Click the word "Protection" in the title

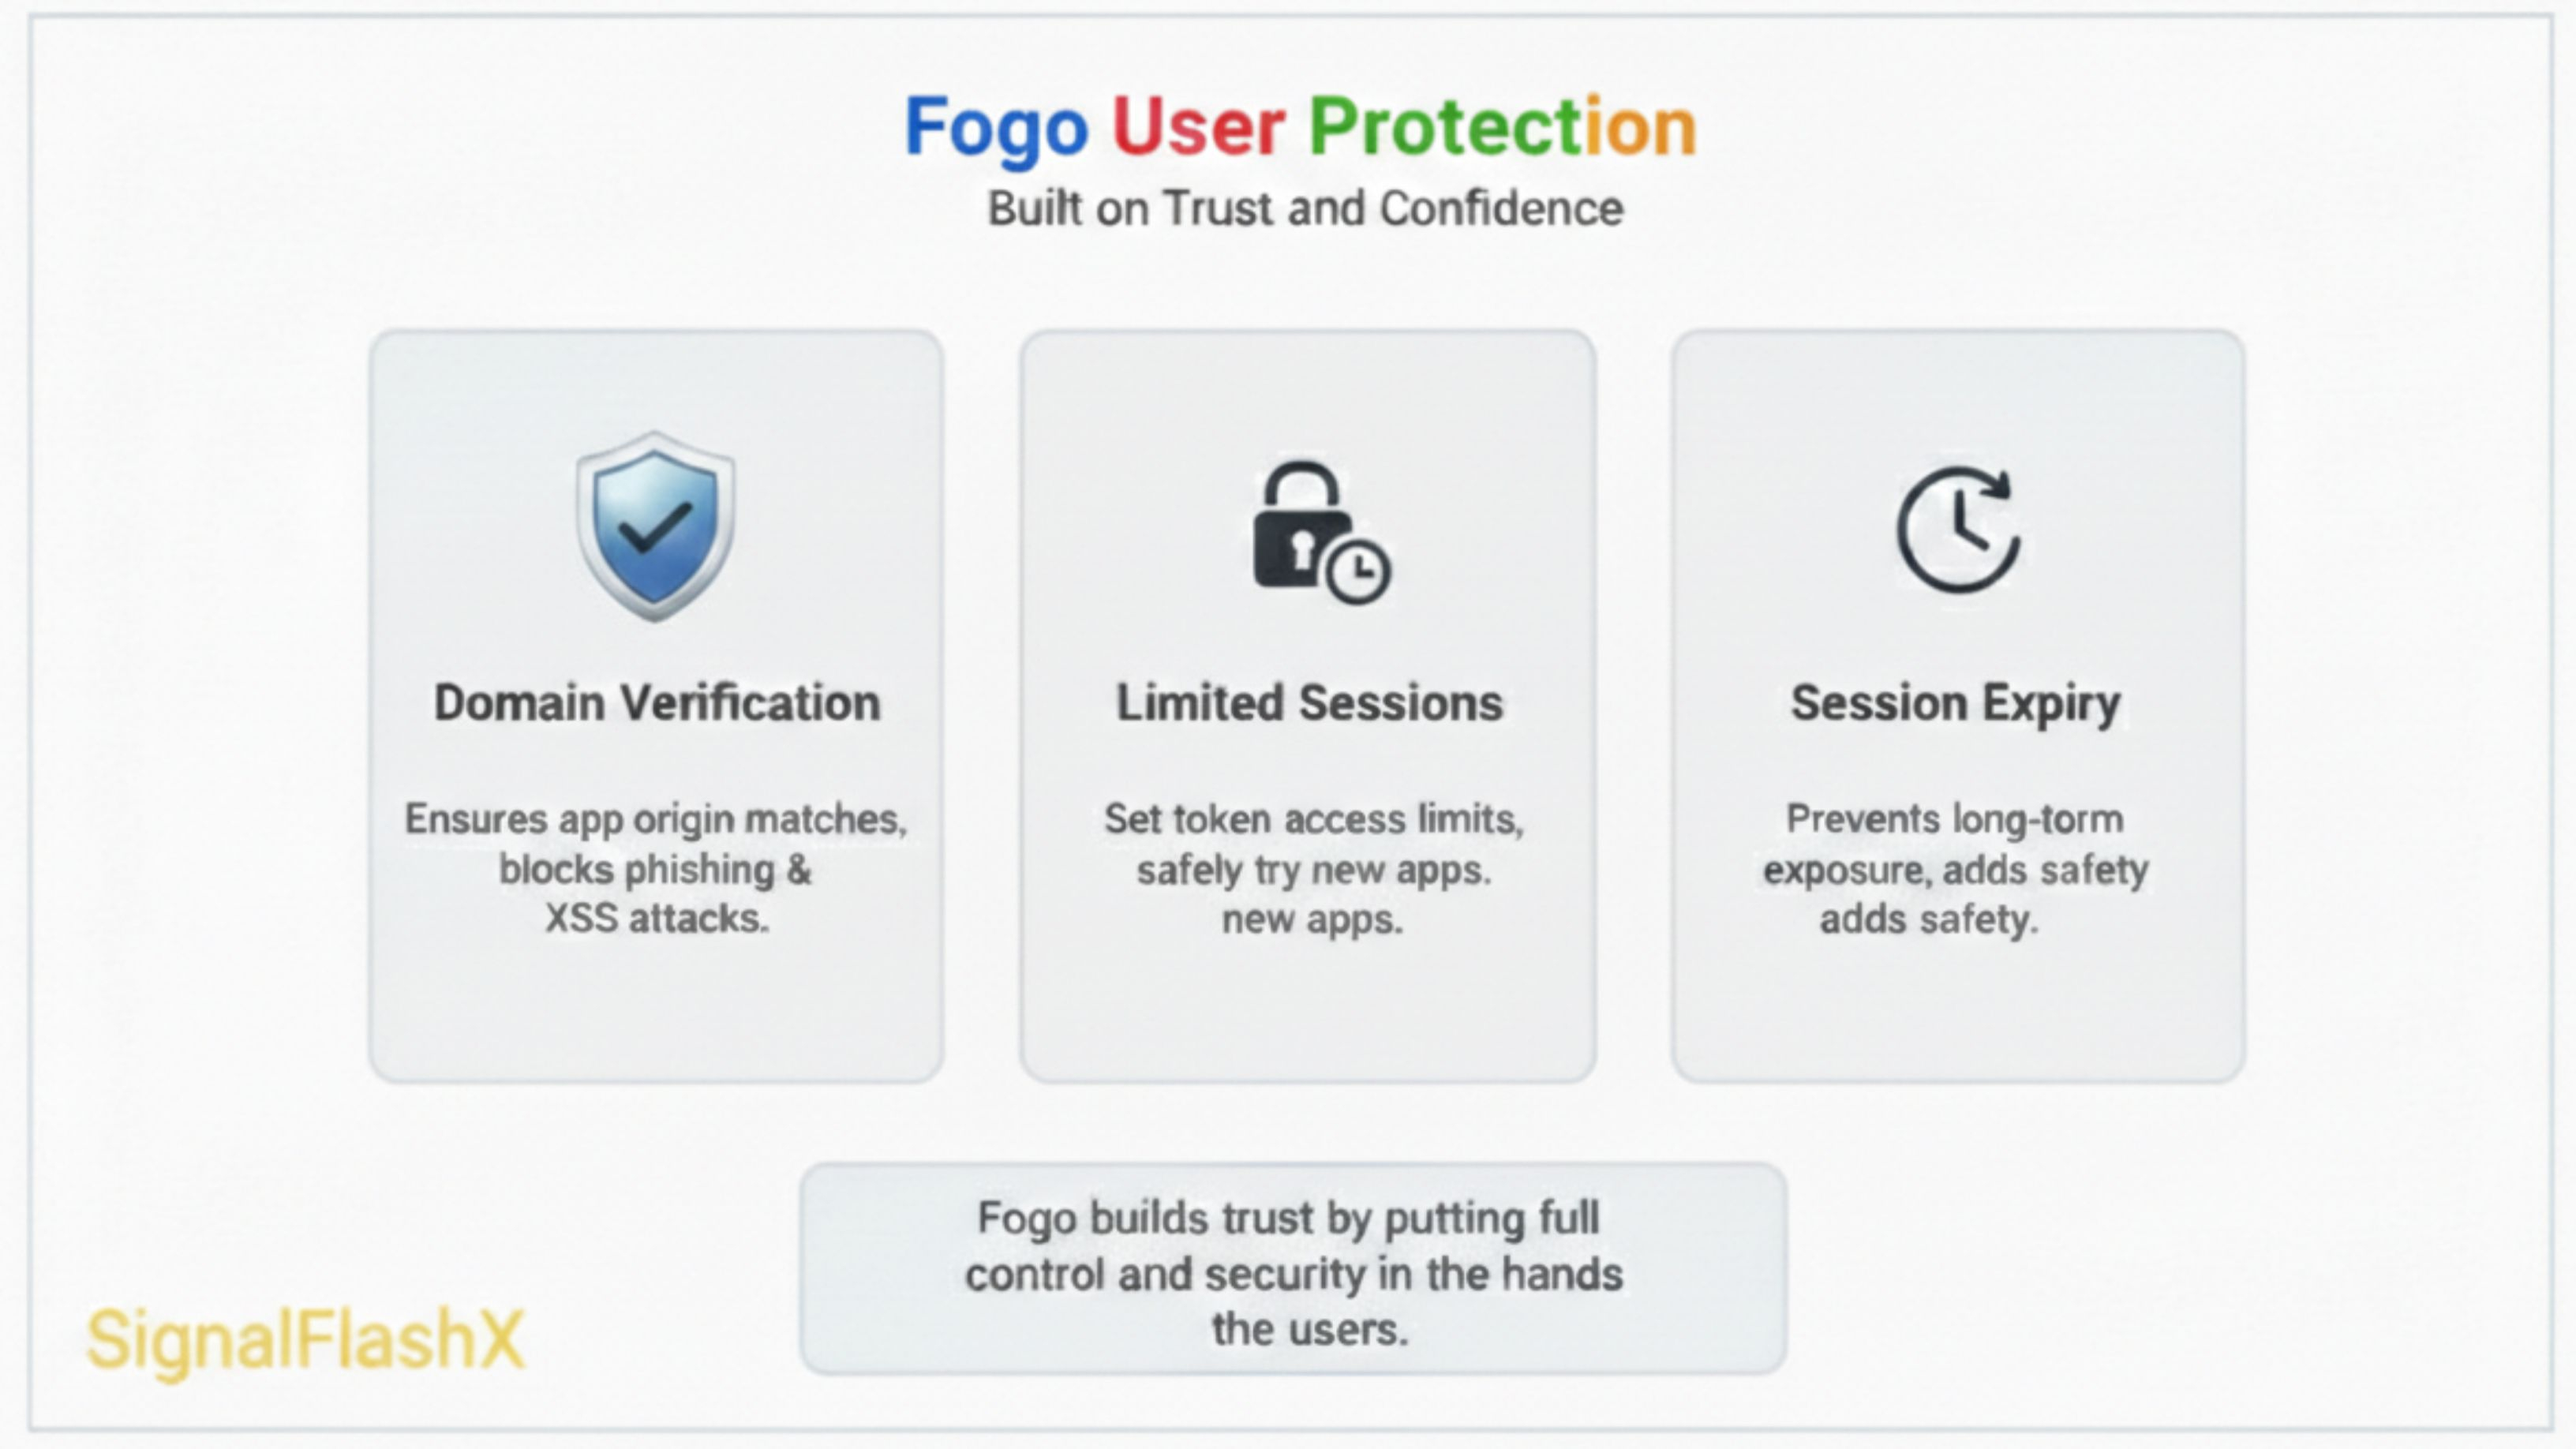click(1502, 128)
